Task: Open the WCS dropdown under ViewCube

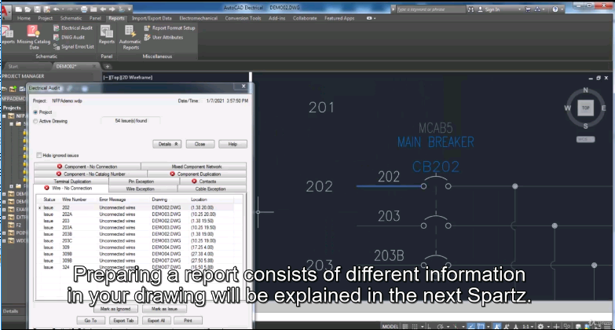Action: [586, 139]
